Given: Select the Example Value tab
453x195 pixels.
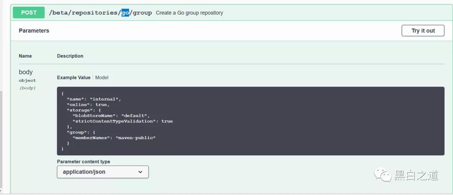Looking at the screenshot, I should [x=74, y=78].
